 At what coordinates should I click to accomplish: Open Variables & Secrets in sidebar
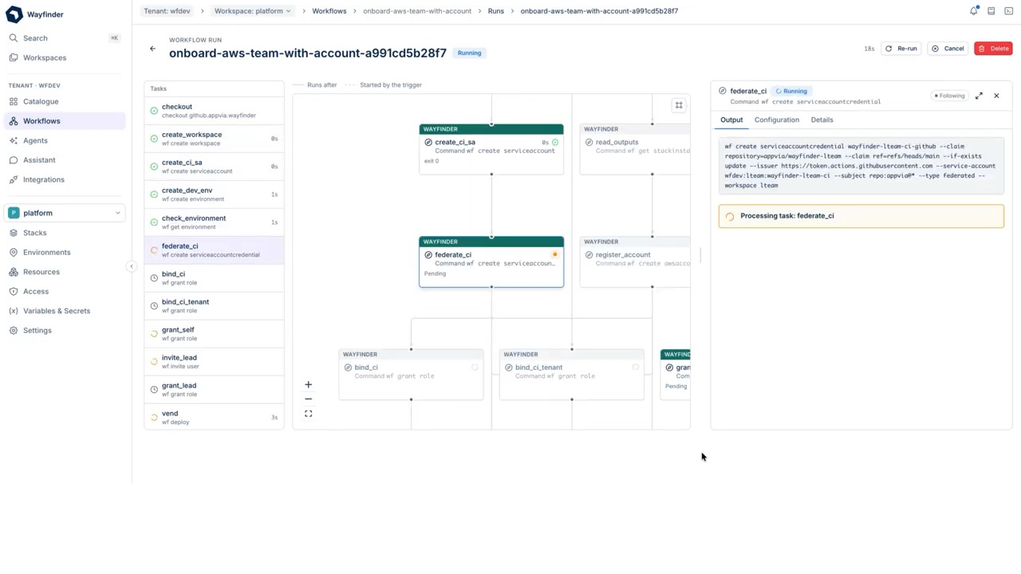(64, 311)
